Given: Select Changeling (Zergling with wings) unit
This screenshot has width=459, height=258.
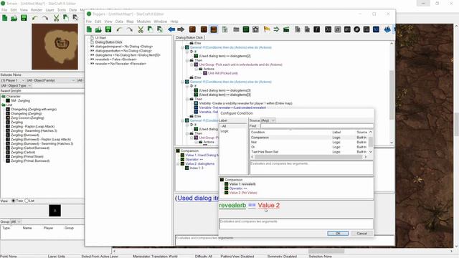Looking at the screenshot, I should click(34, 109).
